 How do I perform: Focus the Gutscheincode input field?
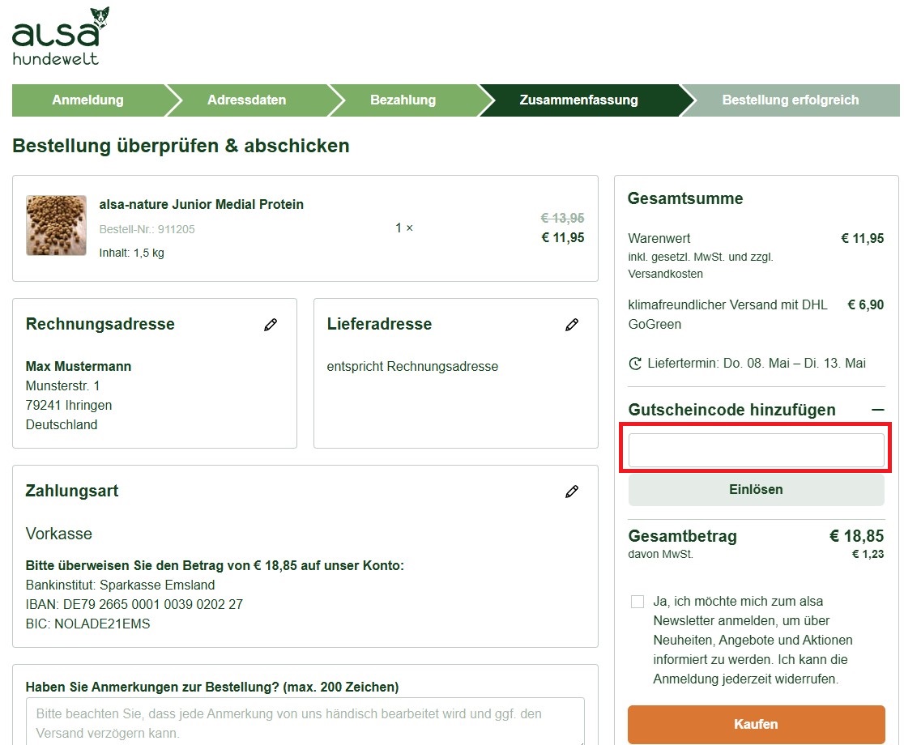tap(757, 450)
